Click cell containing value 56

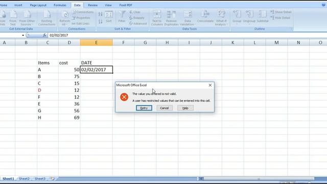pos(69,111)
